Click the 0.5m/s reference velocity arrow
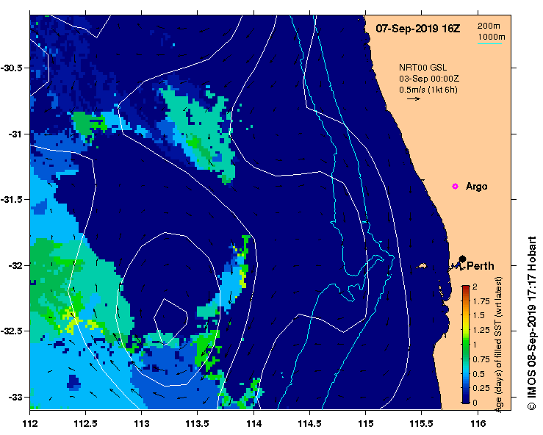 click(414, 98)
